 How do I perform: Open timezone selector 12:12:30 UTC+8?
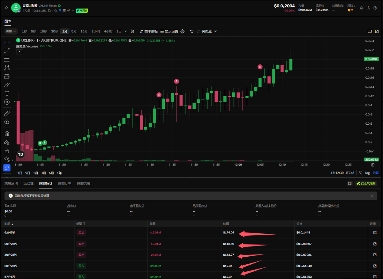click(342, 173)
